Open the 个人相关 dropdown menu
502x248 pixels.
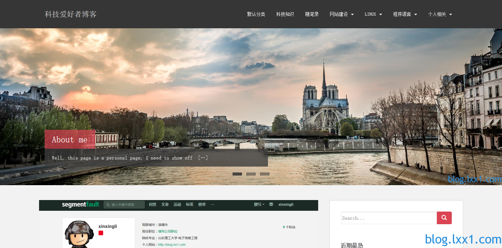pos(440,14)
